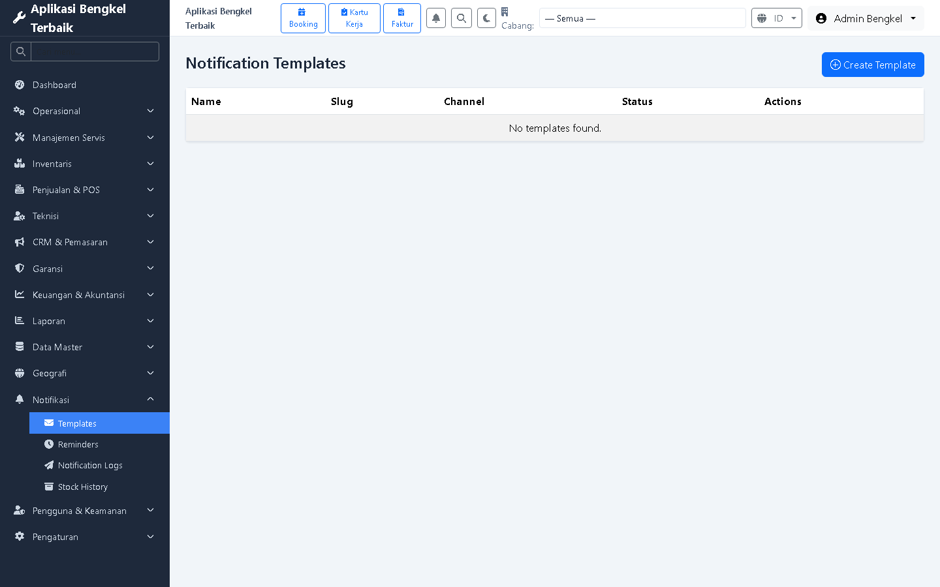Open global search from the top bar magnifier
This screenshot has width=940, height=587.
click(462, 18)
